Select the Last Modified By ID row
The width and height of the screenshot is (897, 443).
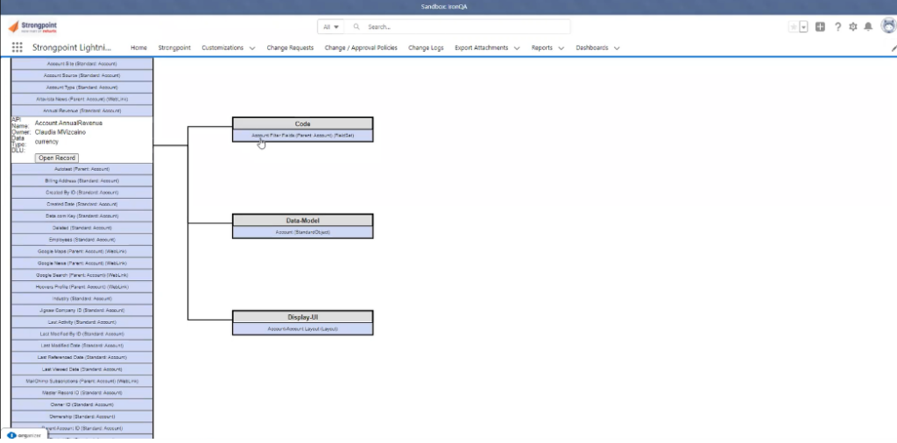point(81,334)
